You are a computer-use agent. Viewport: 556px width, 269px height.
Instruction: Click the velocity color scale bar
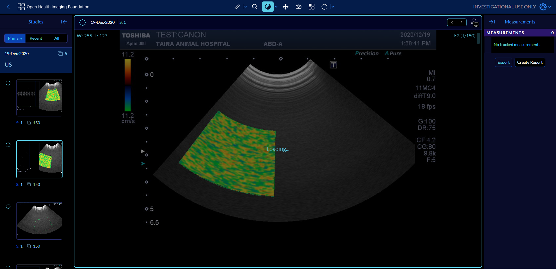pos(127,85)
